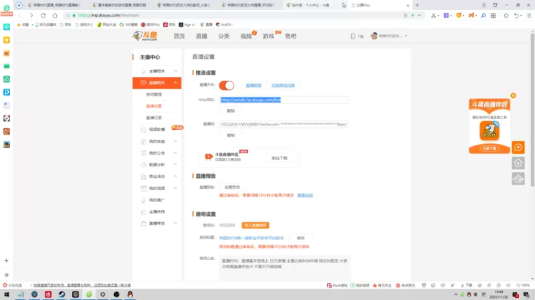Copy the stream key with its 复制 button
The height and width of the screenshot is (300, 535).
[231, 135]
